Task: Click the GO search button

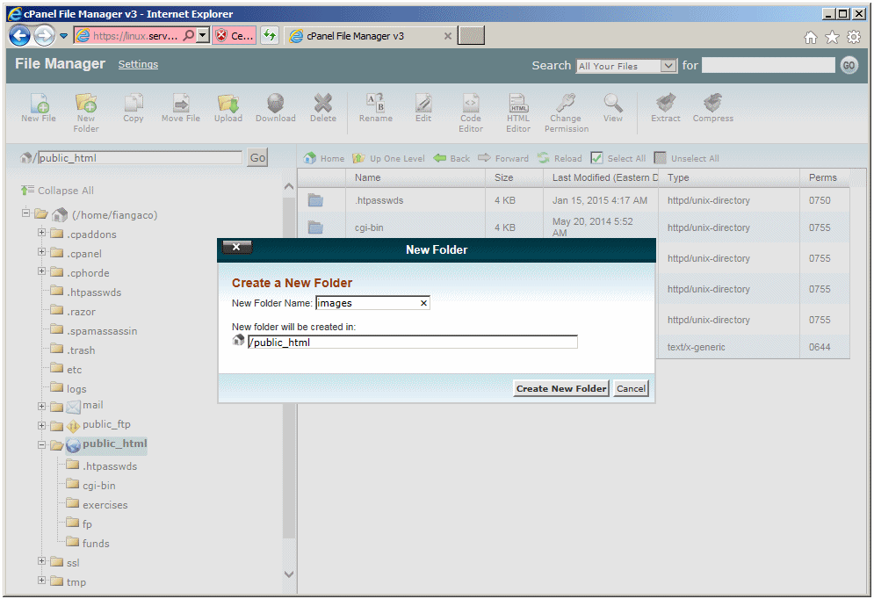Action: [x=849, y=65]
